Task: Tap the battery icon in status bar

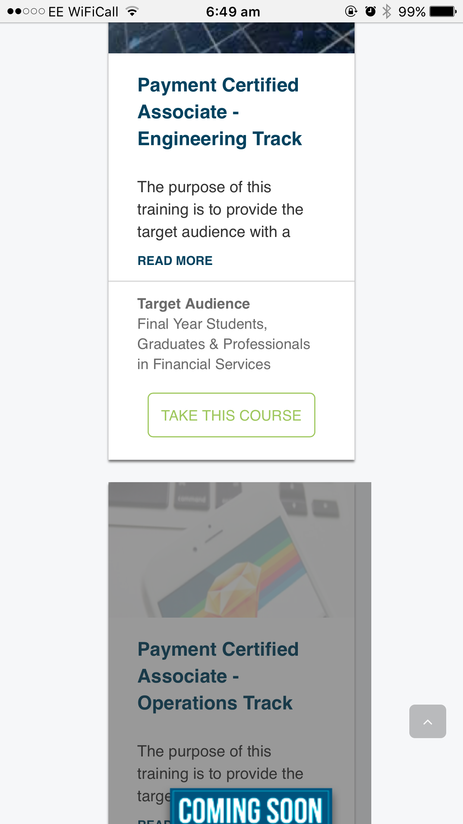Action: point(443,12)
